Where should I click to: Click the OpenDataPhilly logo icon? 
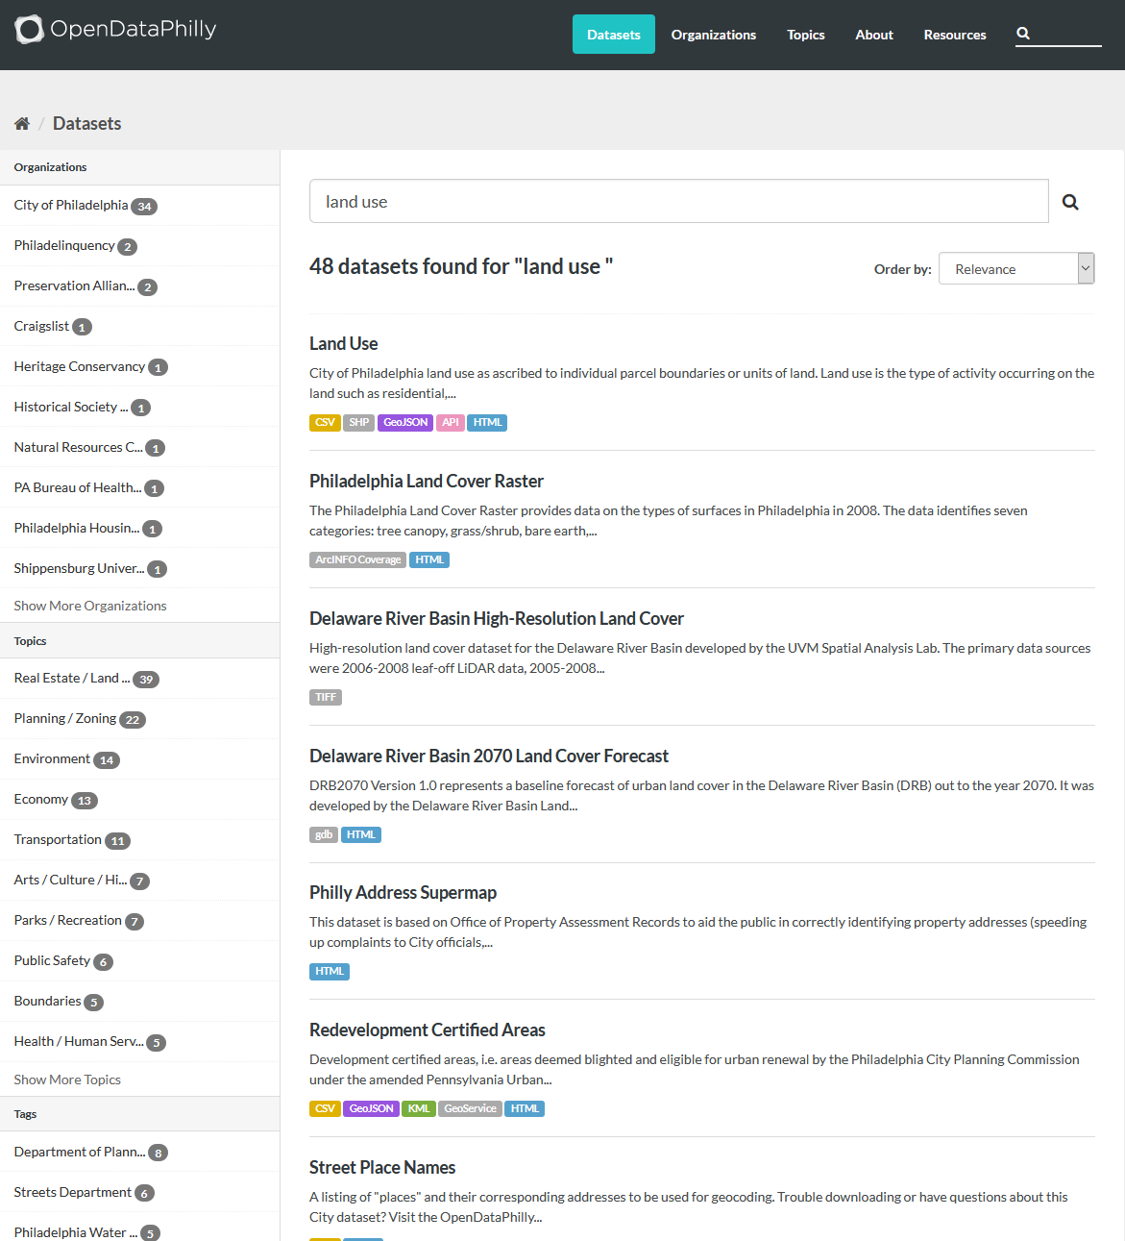(x=29, y=30)
